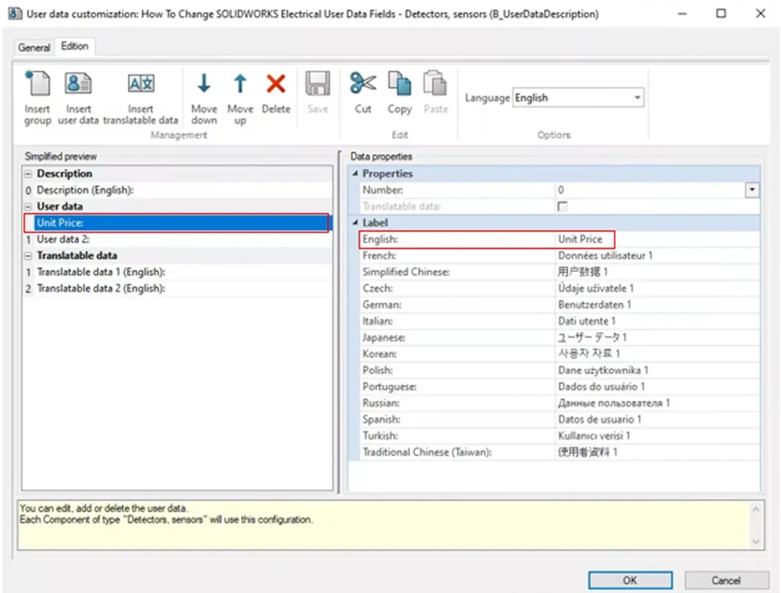This screenshot has width=781, height=593.
Task: Edit the Japanese label value
Action: 656,338
